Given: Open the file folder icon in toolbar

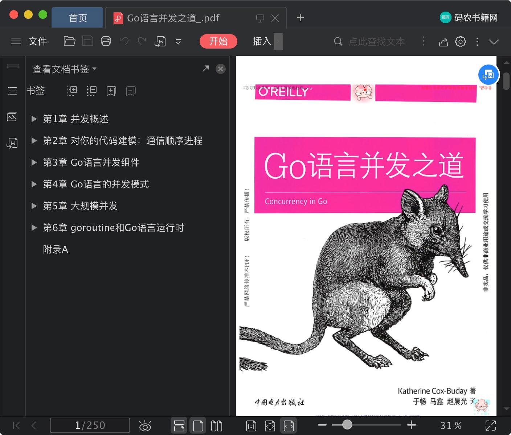Looking at the screenshot, I should [69, 41].
